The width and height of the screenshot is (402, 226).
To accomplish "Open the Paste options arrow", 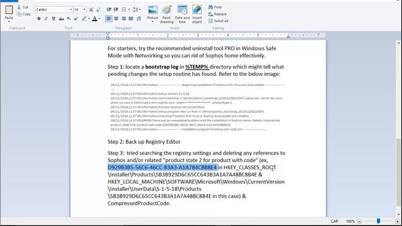I will click(9, 21).
